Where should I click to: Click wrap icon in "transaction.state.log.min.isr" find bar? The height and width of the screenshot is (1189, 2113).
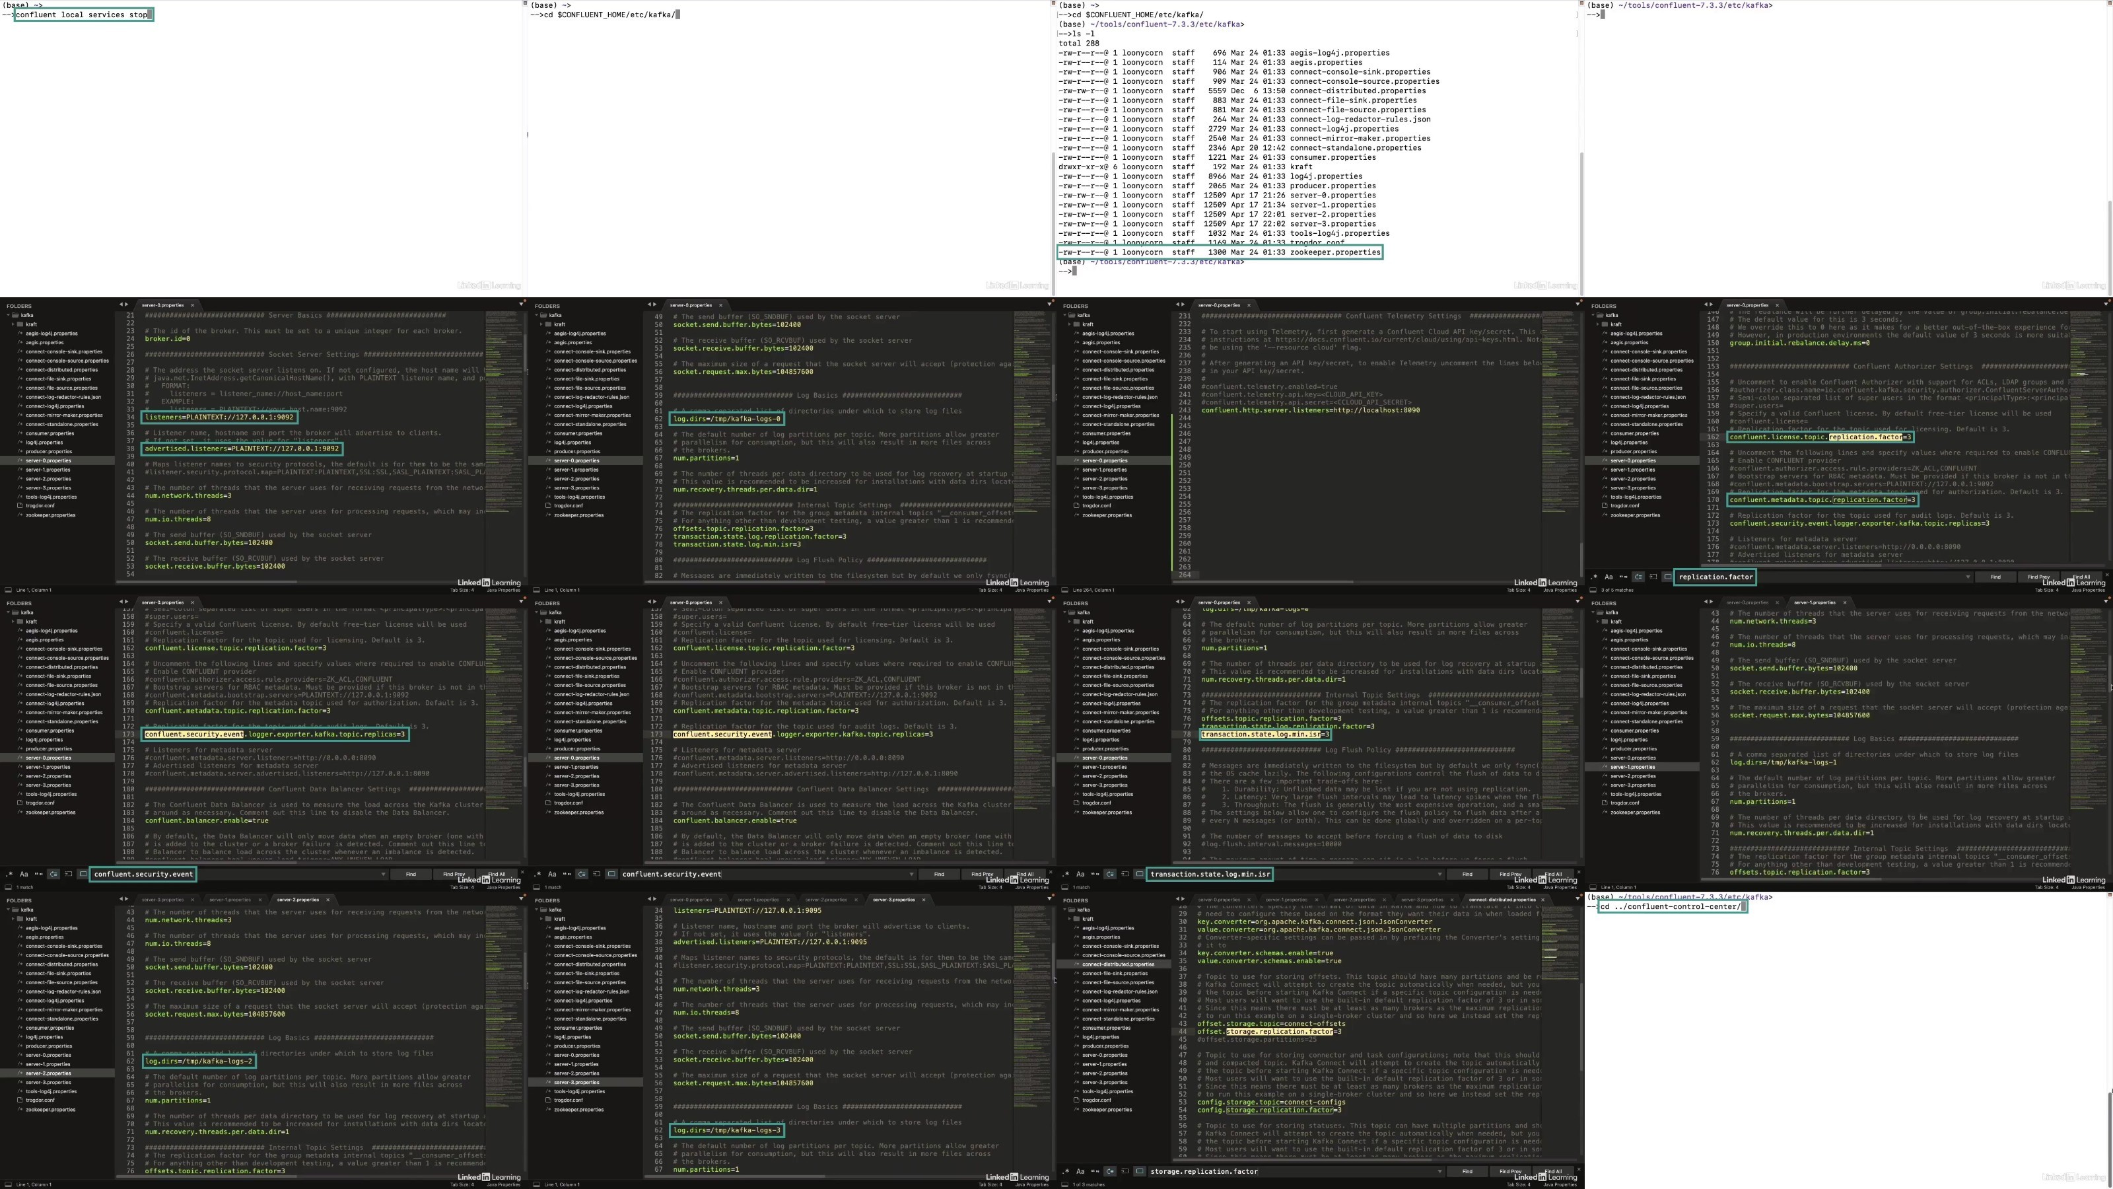1110,874
